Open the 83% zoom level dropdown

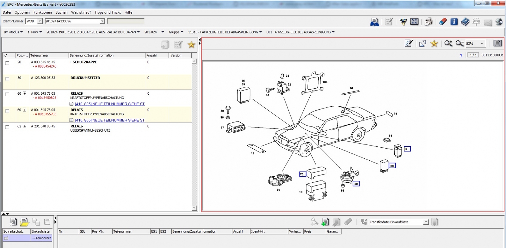482,44
